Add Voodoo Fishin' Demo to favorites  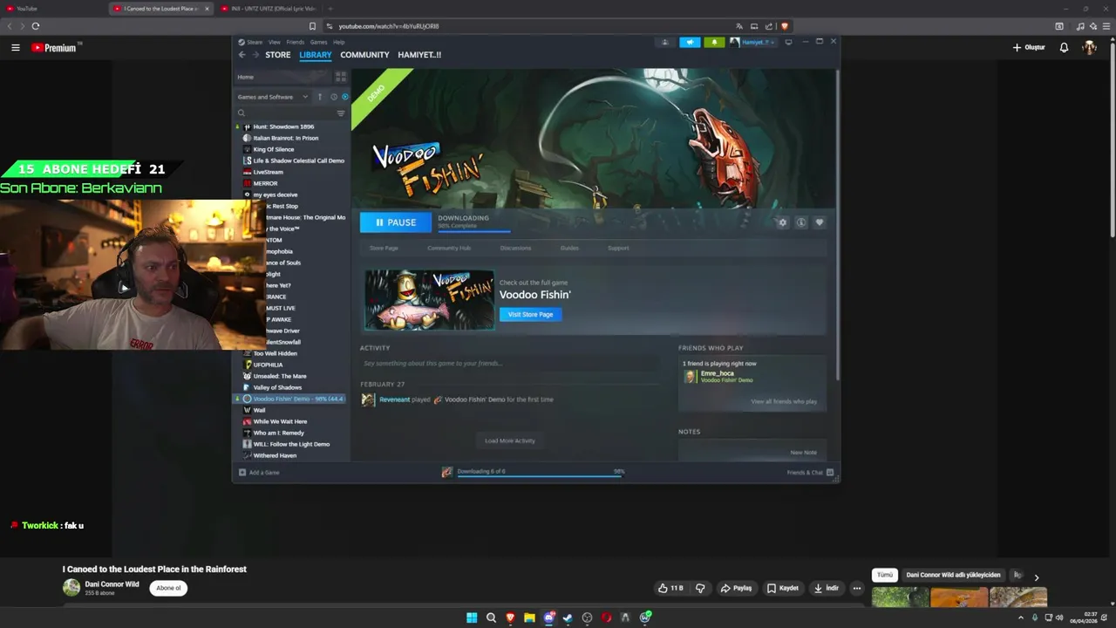pyautogui.click(x=819, y=222)
